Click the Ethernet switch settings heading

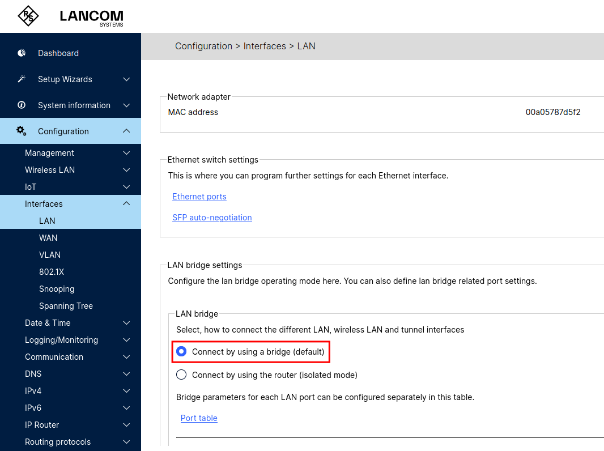coord(212,159)
